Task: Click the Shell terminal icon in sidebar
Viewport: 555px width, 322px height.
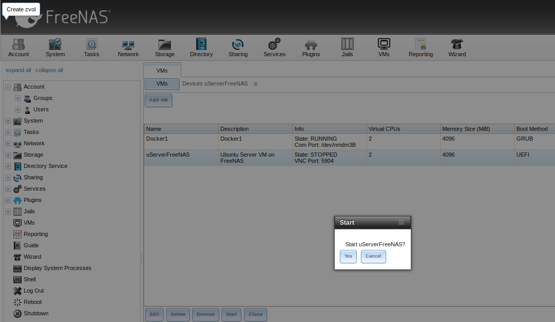Action: coord(18,279)
